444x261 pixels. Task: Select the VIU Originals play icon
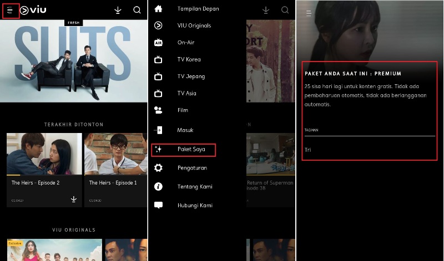[x=158, y=25]
